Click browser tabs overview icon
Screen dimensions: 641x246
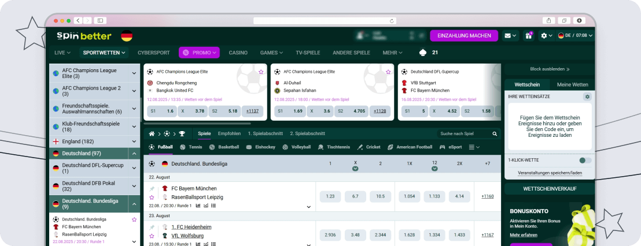point(563,20)
